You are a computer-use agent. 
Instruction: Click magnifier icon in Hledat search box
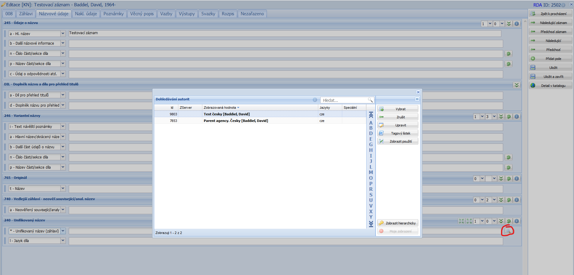pyautogui.click(x=370, y=100)
